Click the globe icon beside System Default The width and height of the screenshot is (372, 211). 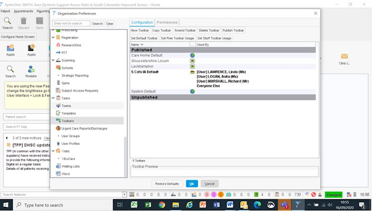192,91
